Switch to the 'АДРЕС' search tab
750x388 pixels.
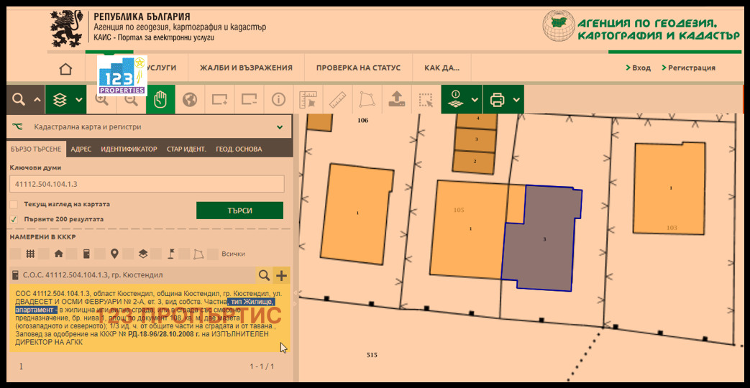(81, 149)
